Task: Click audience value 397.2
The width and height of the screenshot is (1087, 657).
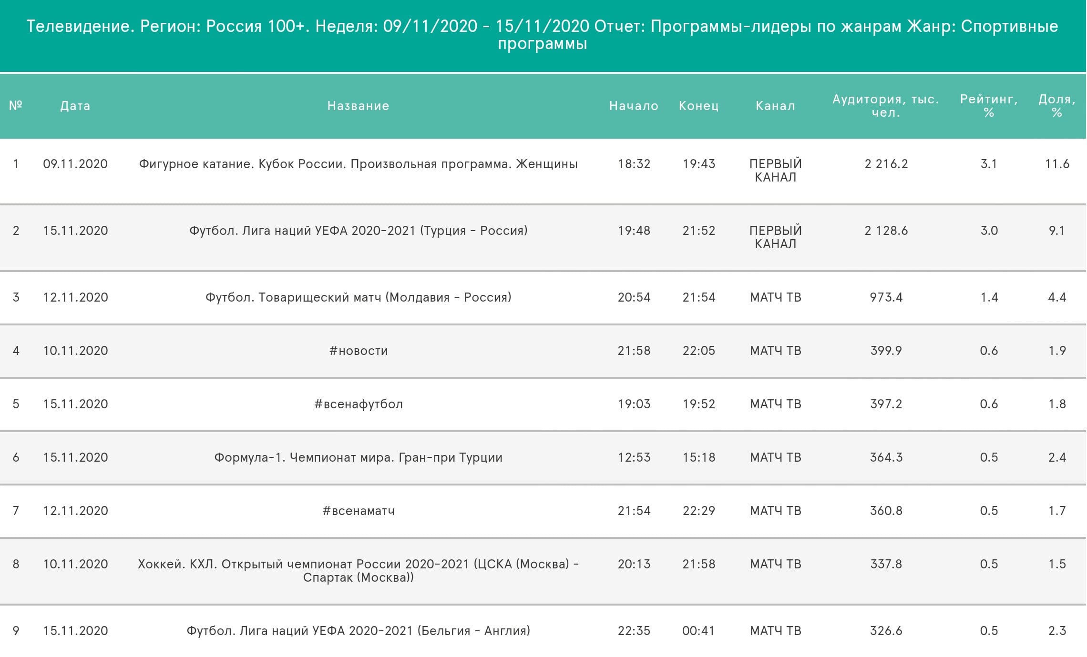Action: 886,404
